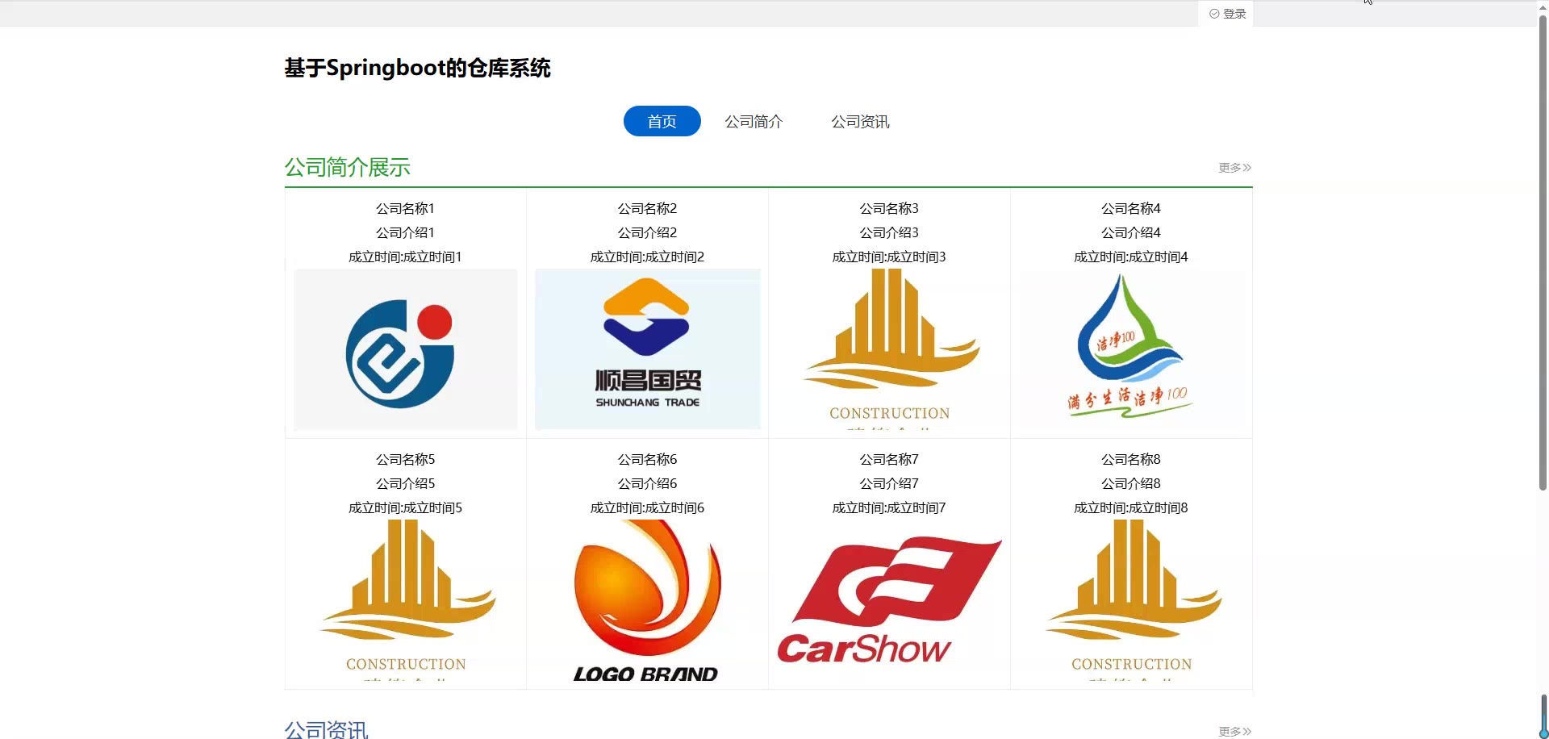Click the 公司介绍5 description text
1549x739 pixels.
pyautogui.click(x=405, y=483)
